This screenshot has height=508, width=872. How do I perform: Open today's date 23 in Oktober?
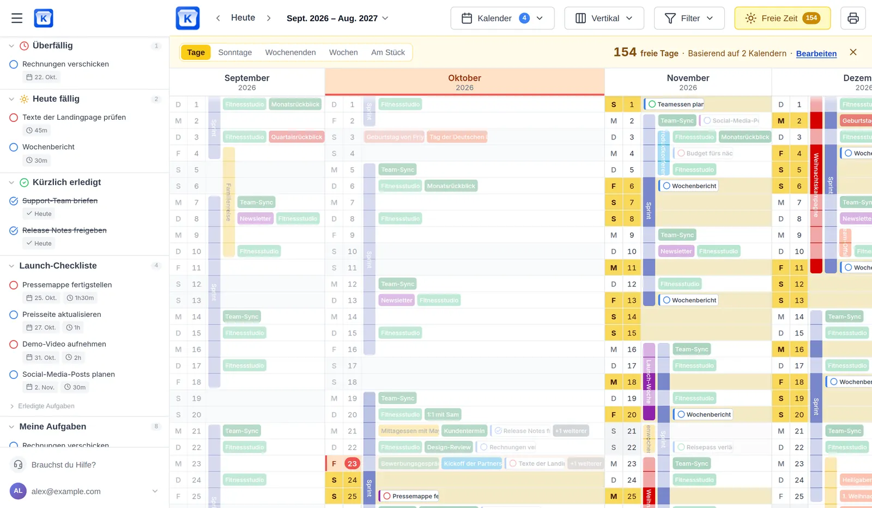(x=352, y=464)
